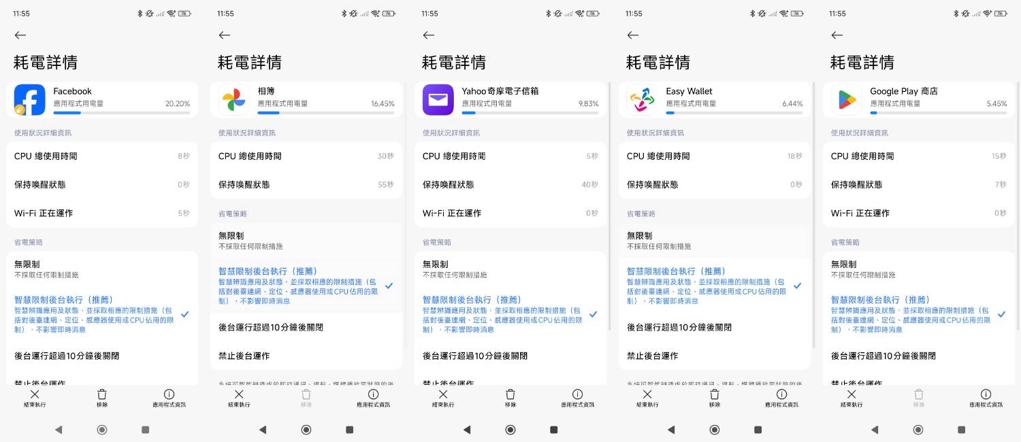Screen dimensions: 1021x442
Task: Tap Wi-Fi 正在運作 row on Google Play screen
Action: pyautogui.click(x=919, y=213)
